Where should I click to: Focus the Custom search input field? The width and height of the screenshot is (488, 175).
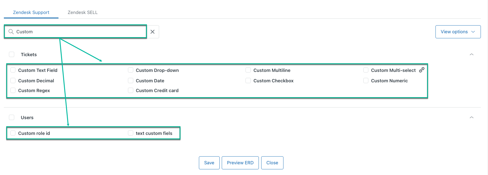click(x=80, y=32)
